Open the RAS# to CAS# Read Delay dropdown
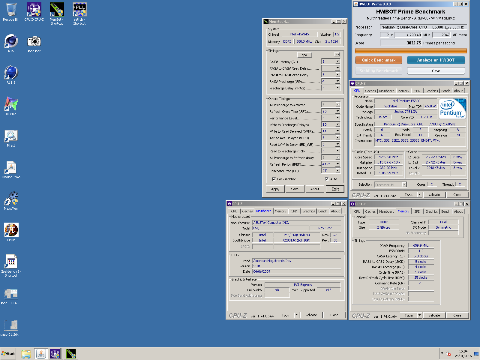Screen dimensions: 480x360 [337, 68]
